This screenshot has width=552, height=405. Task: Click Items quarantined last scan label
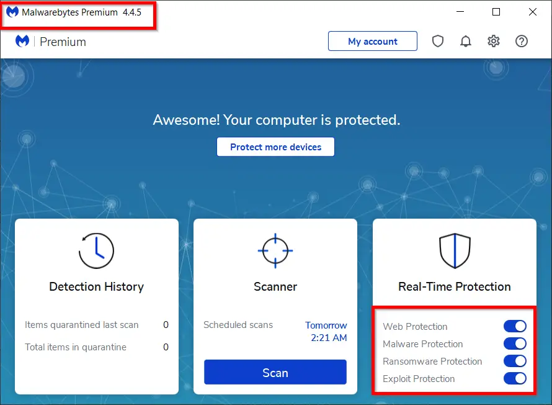pos(82,325)
